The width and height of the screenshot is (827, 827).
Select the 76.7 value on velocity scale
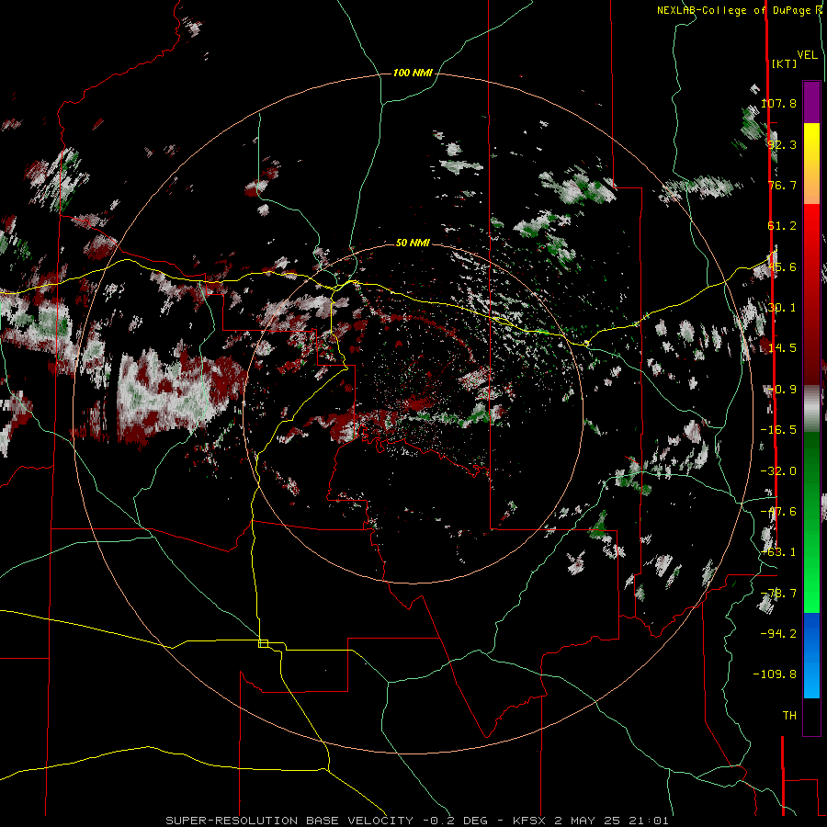pyautogui.click(x=782, y=185)
